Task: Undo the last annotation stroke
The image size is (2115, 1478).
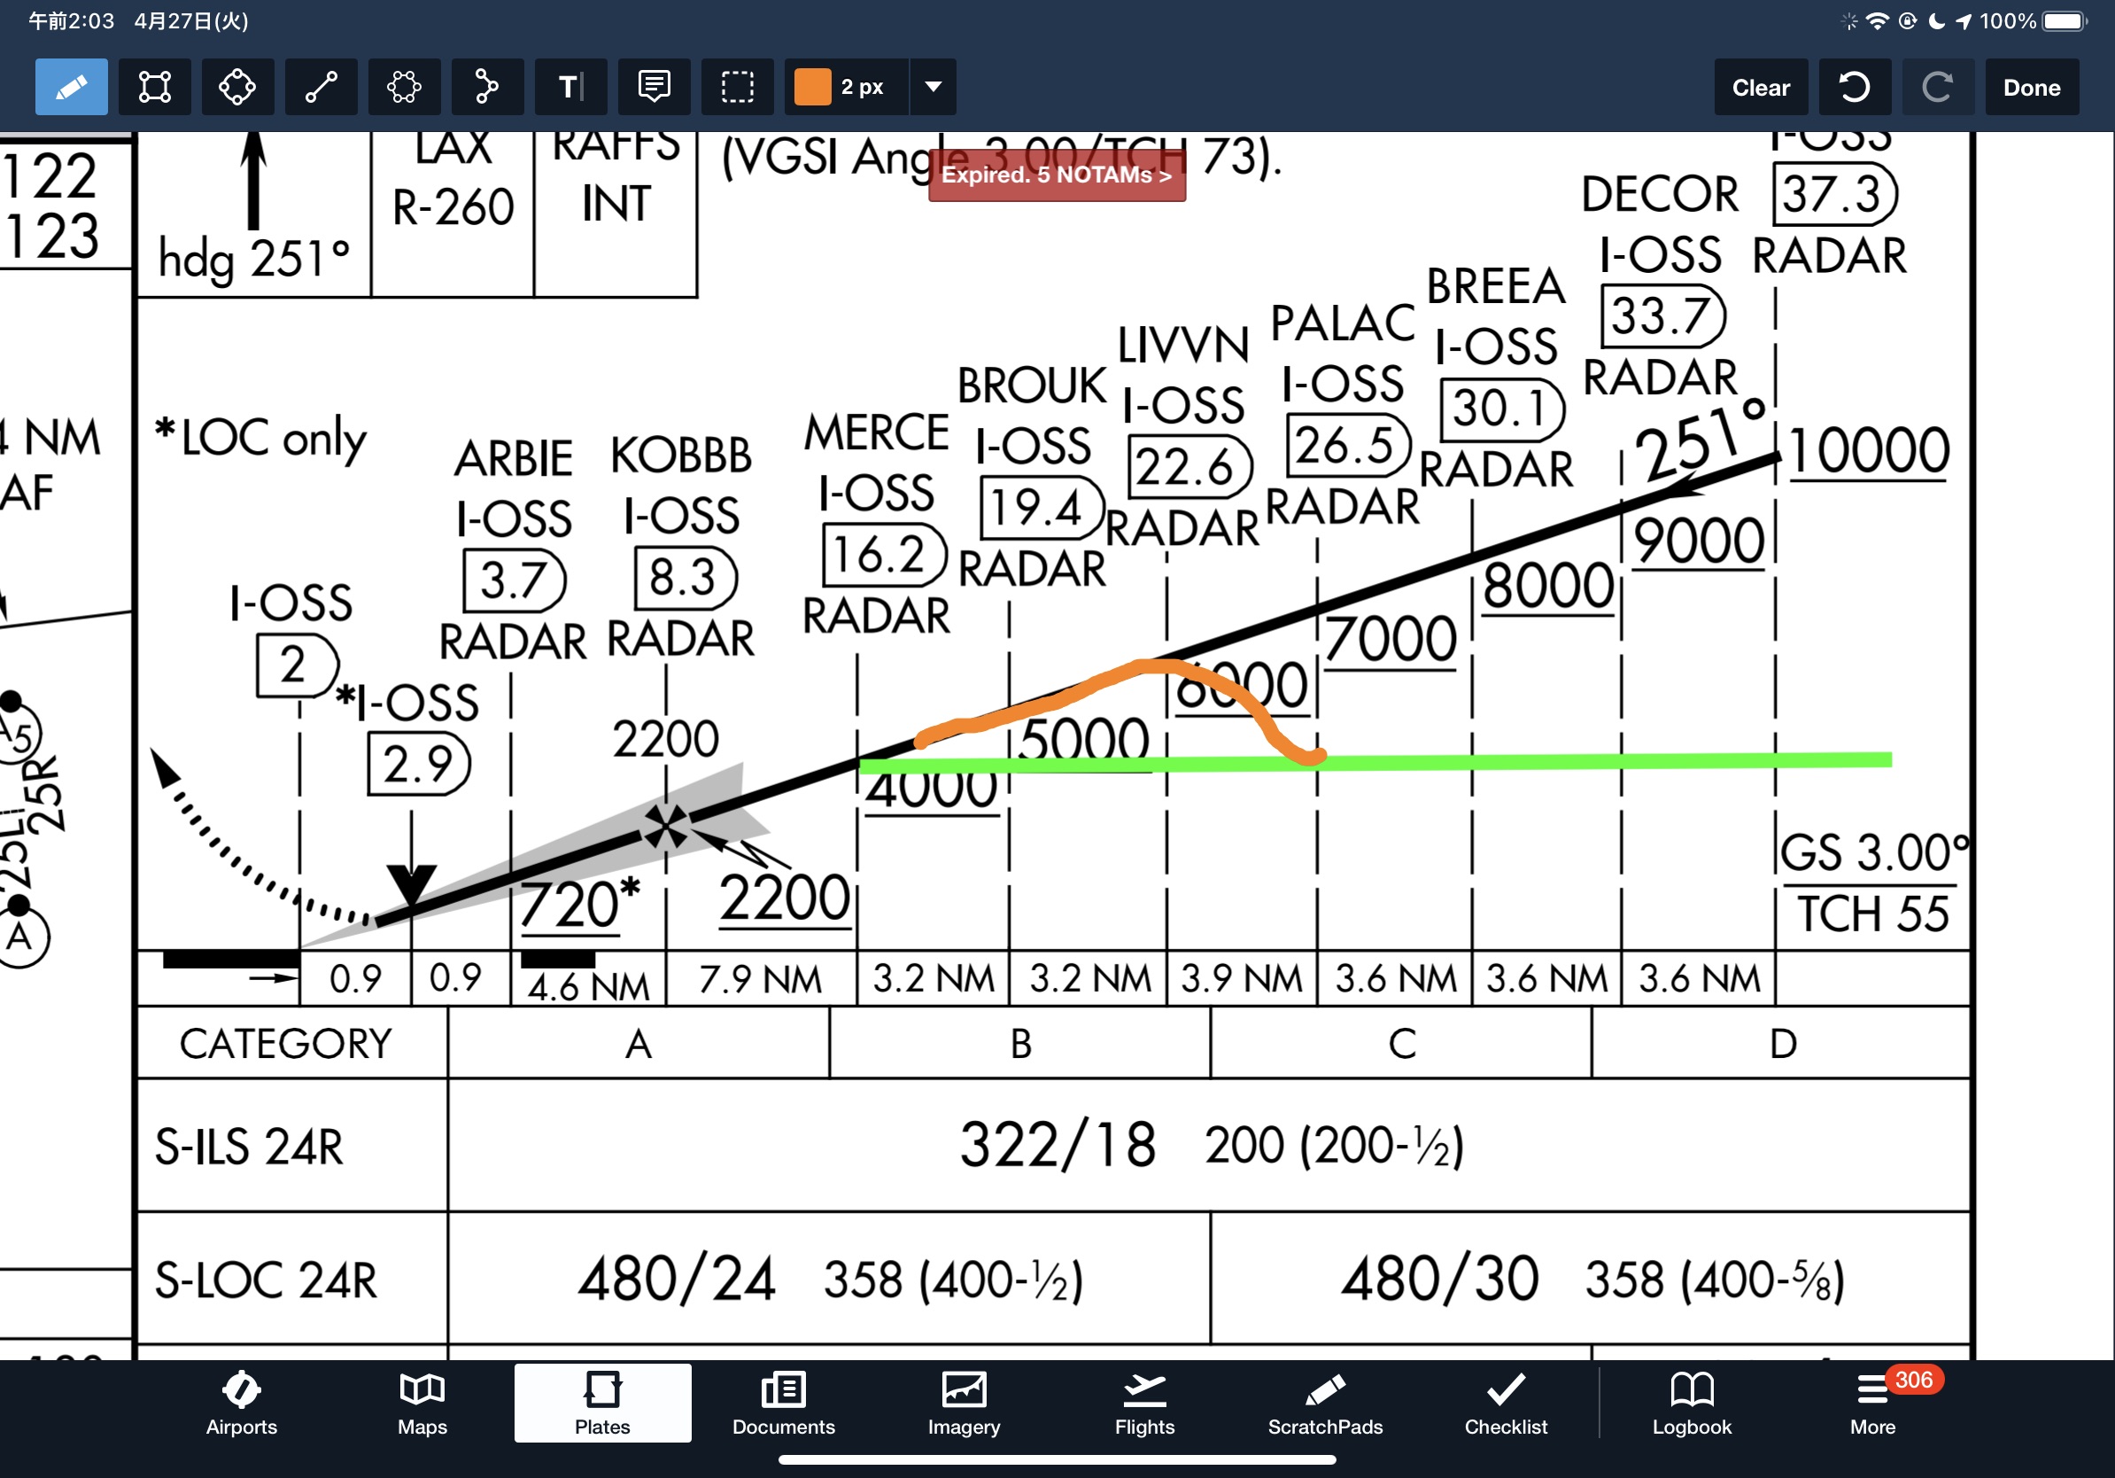Action: coord(1855,88)
